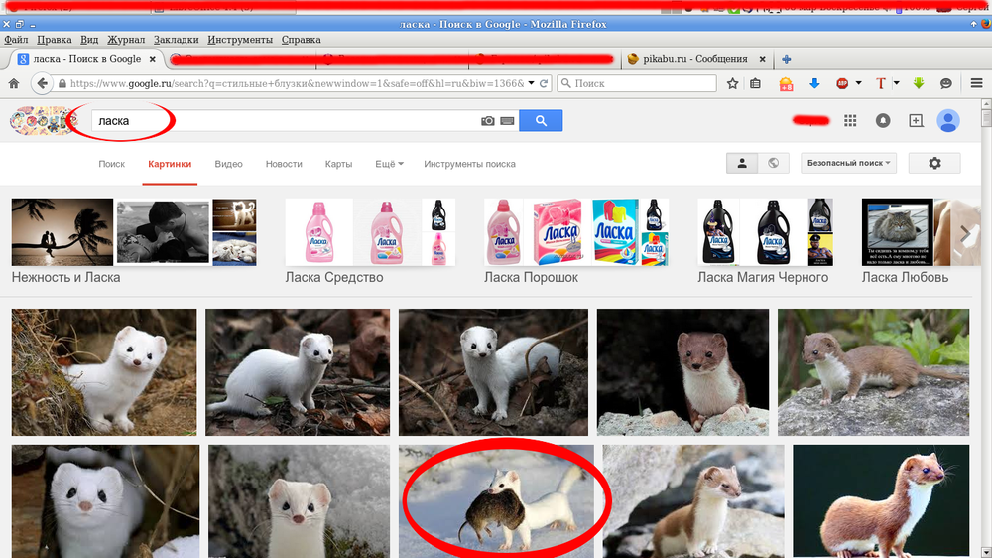Click the 'Ласка Магия Черного' suggestion label

click(x=762, y=277)
